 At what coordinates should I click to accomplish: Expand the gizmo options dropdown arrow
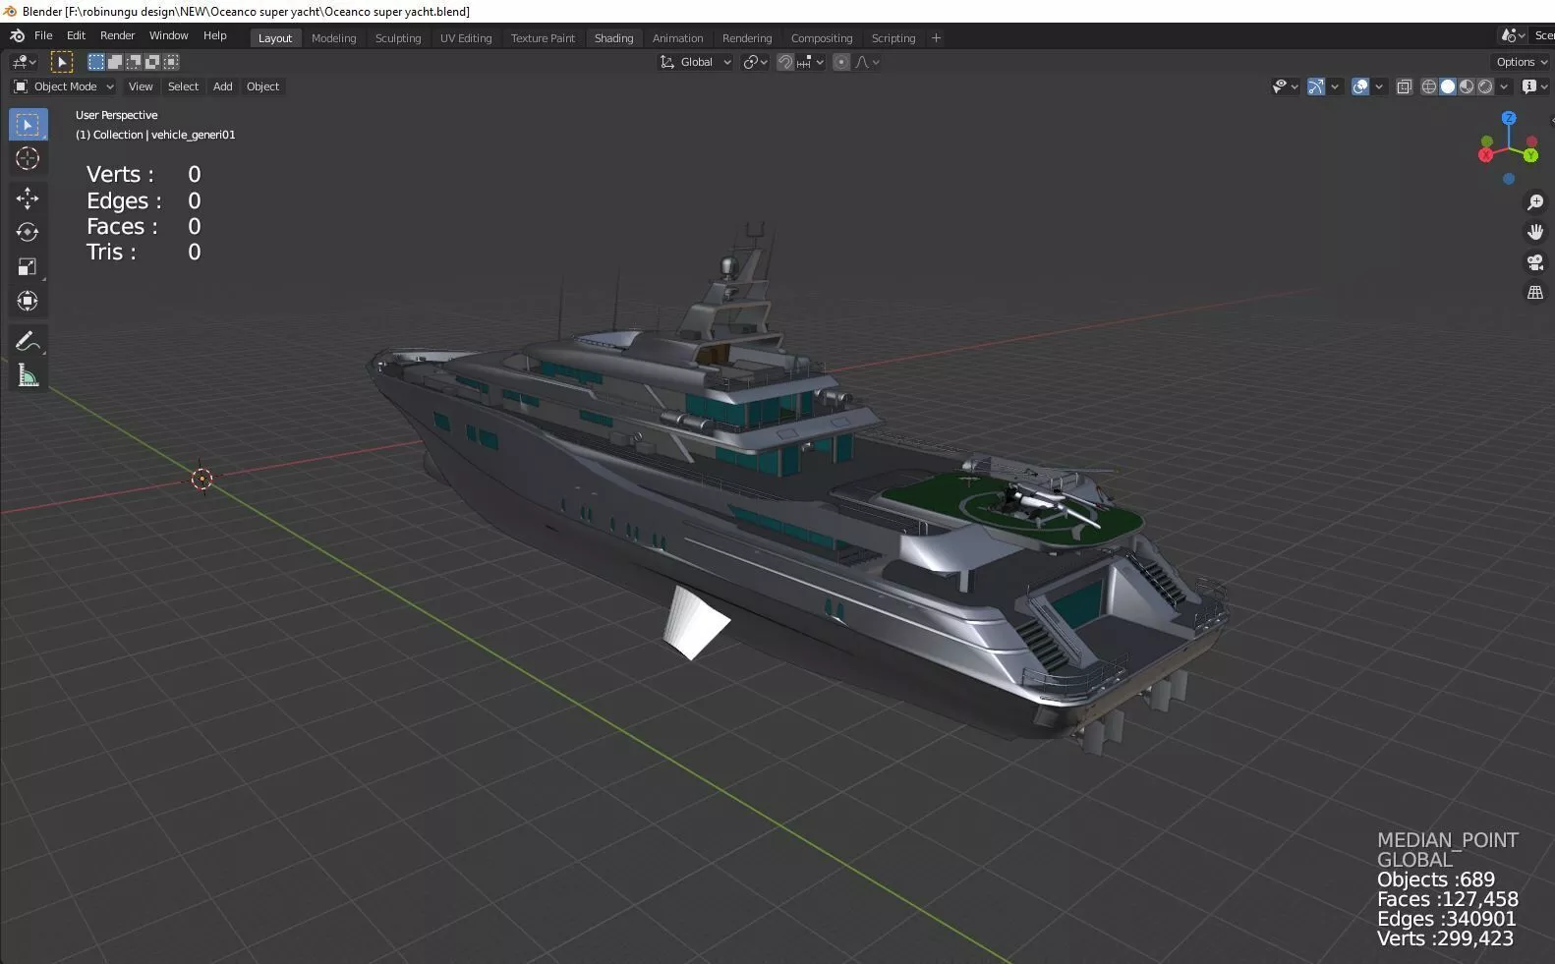tap(1335, 86)
